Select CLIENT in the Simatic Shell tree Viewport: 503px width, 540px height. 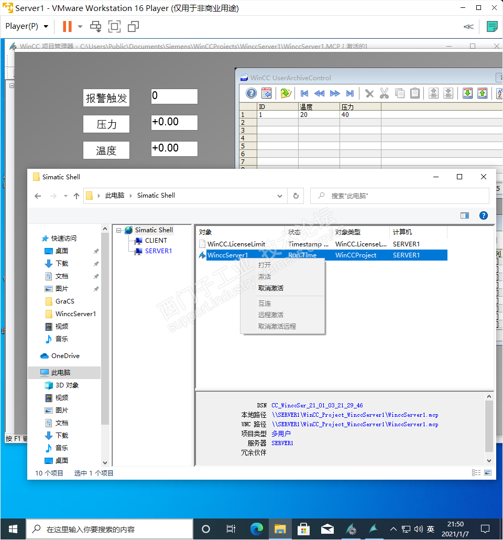156,241
